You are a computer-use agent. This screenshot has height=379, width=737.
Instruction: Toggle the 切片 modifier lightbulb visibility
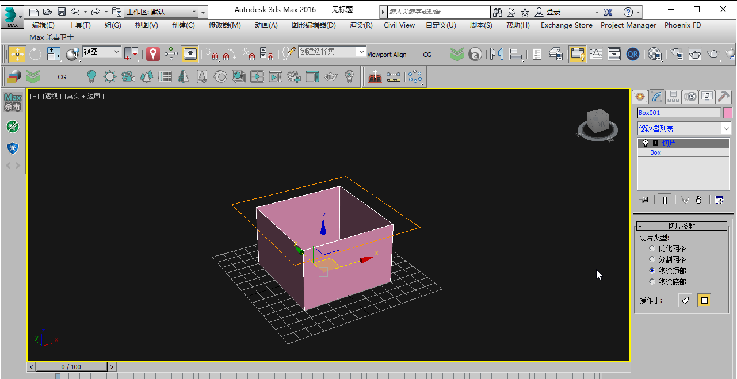[646, 143]
